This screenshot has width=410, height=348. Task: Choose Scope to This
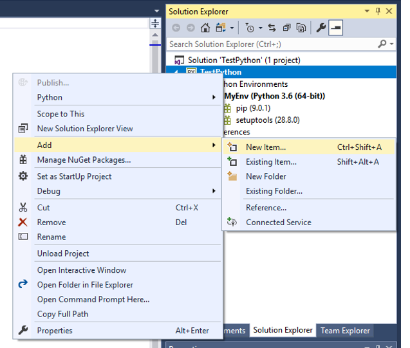(118, 114)
